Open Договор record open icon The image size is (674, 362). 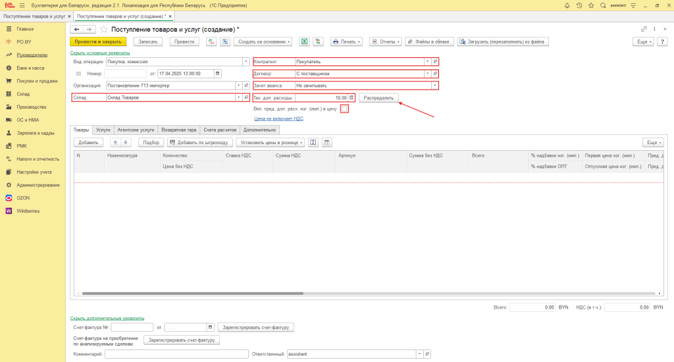435,74
